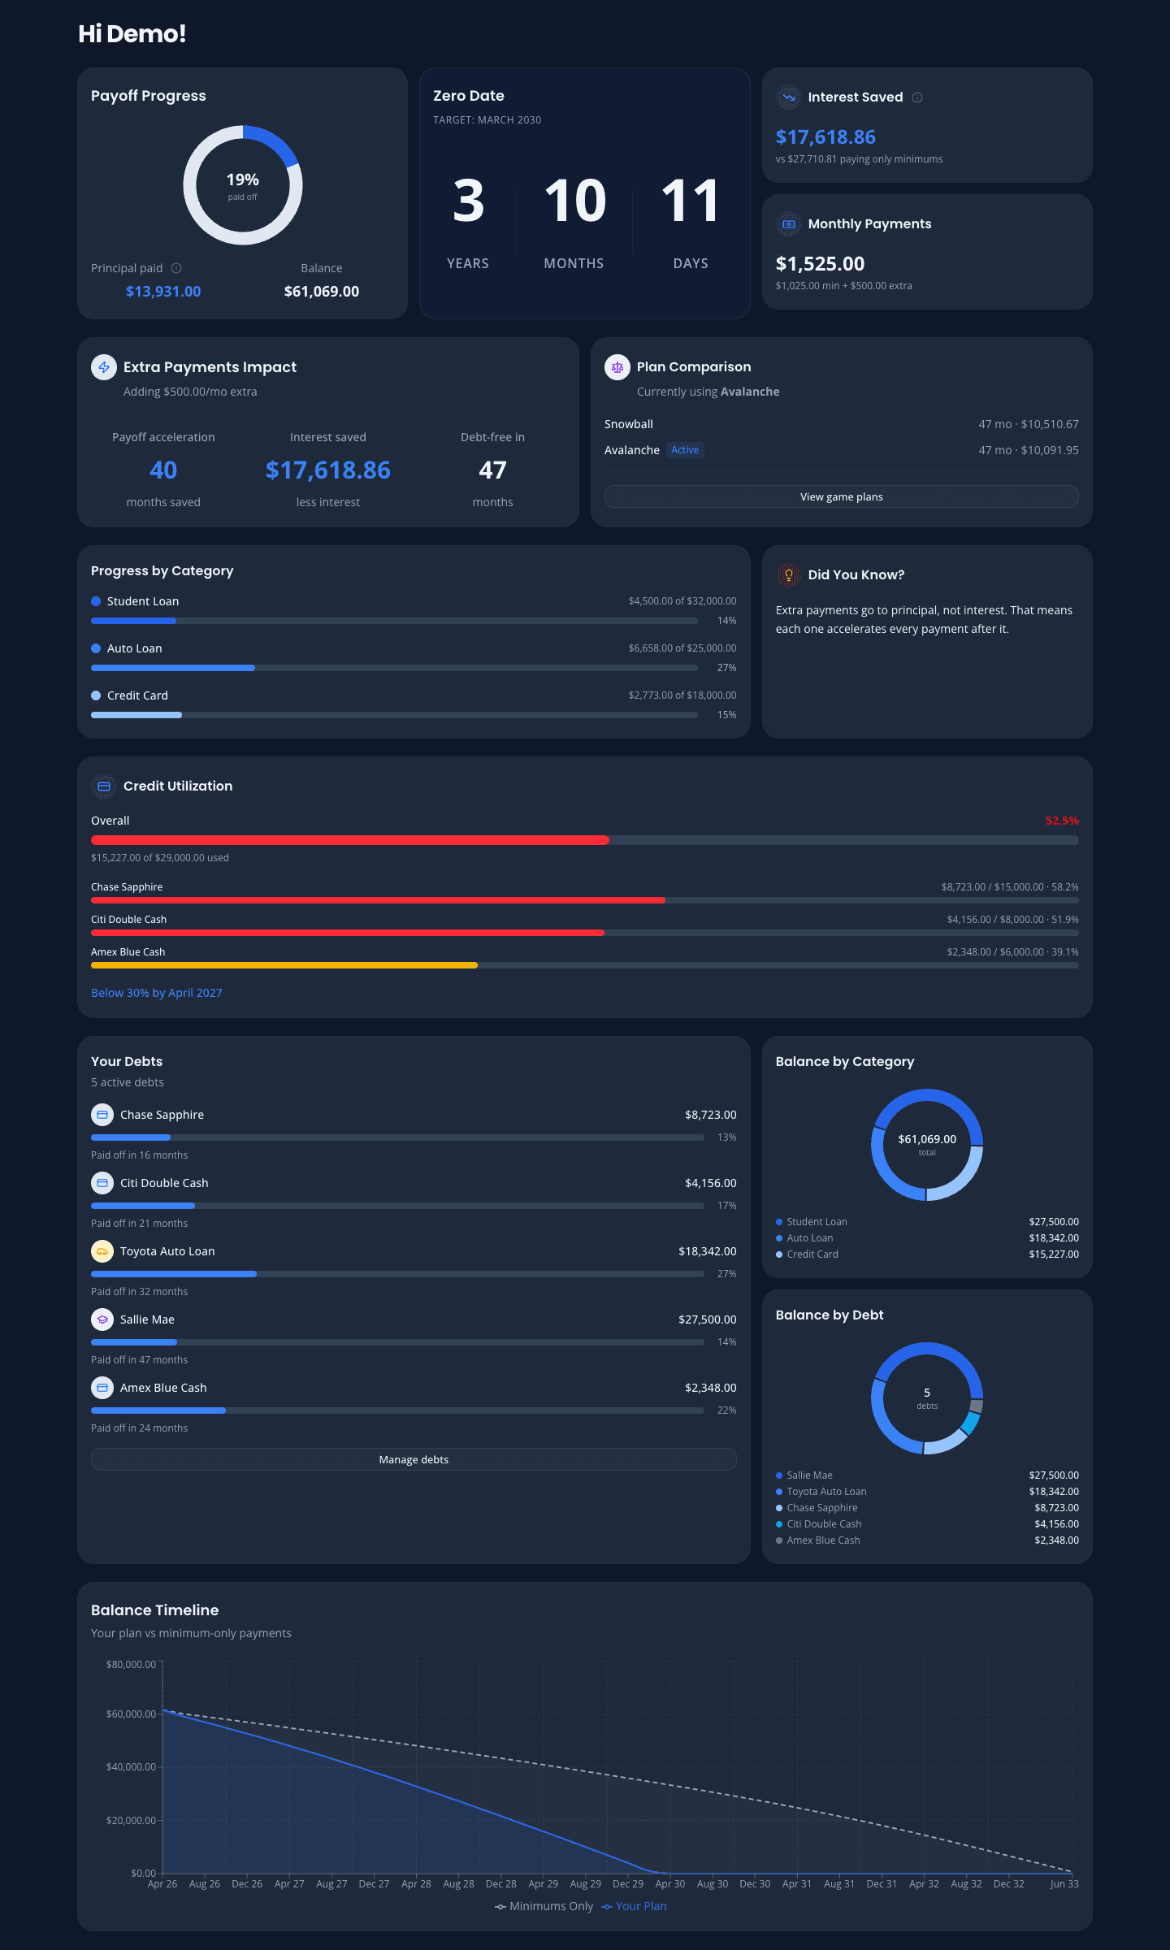The height and width of the screenshot is (1950, 1170).
Task: Click the Balance by Category donut chart
Action: 927,1145
